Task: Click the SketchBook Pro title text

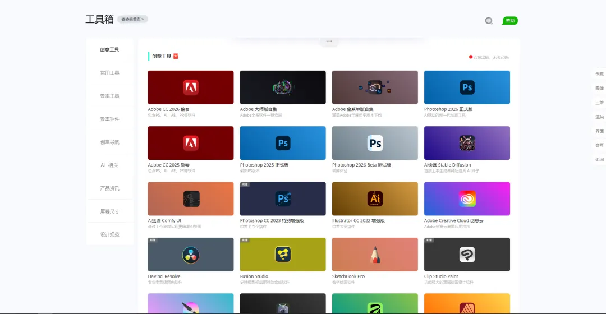Action: [348, 276]
